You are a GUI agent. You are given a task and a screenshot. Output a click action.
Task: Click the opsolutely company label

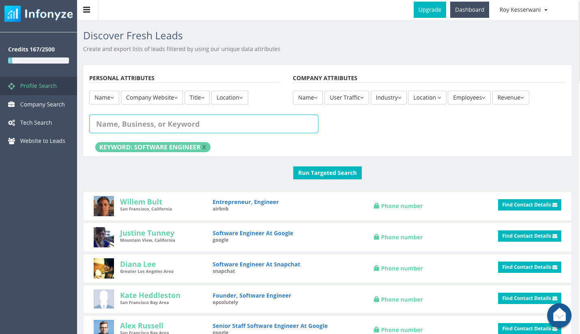pyautogui.click(x=226, y=302)
